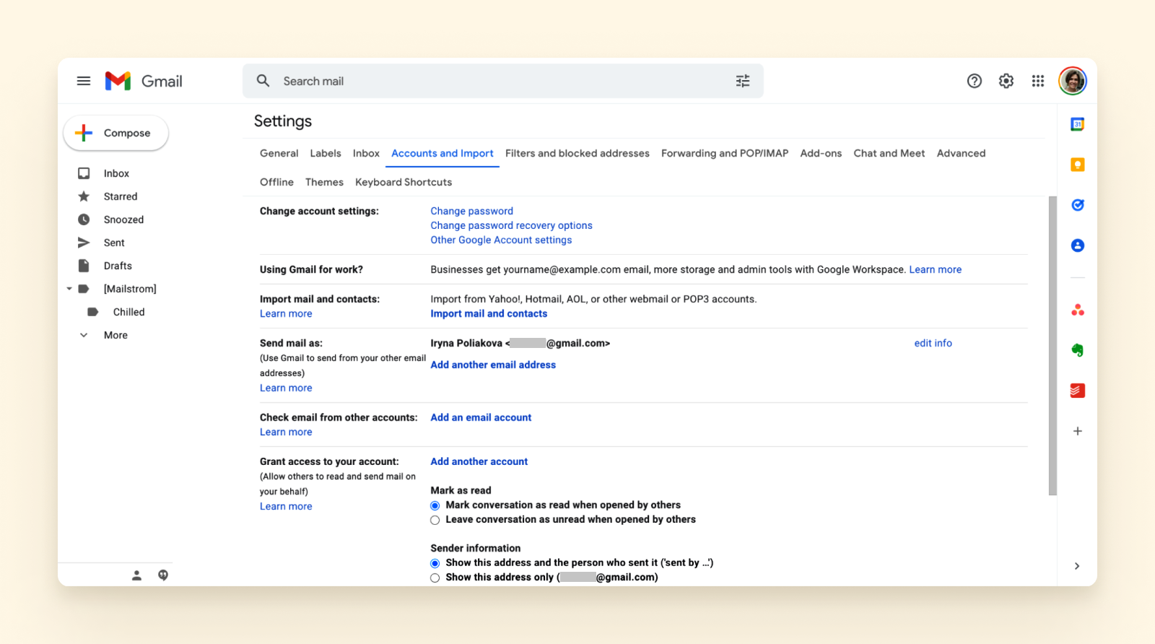The height and width of the screenshot is (644, 1155).
Task: Click the Drafts file icon
Action: tap(84, 266)
